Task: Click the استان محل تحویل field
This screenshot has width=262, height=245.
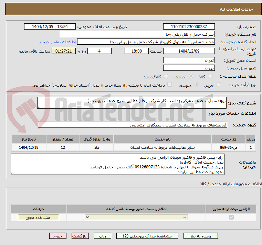Action: [189, 60]
